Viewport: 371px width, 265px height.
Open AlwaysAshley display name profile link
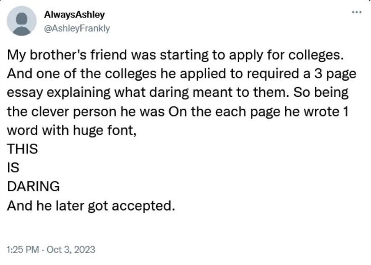[x=74, y=15]
